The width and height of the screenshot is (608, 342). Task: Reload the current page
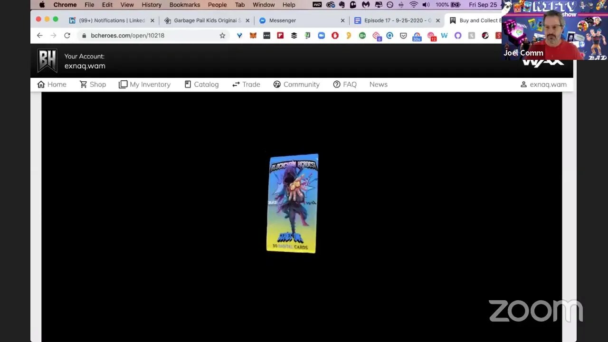[67, 35]
